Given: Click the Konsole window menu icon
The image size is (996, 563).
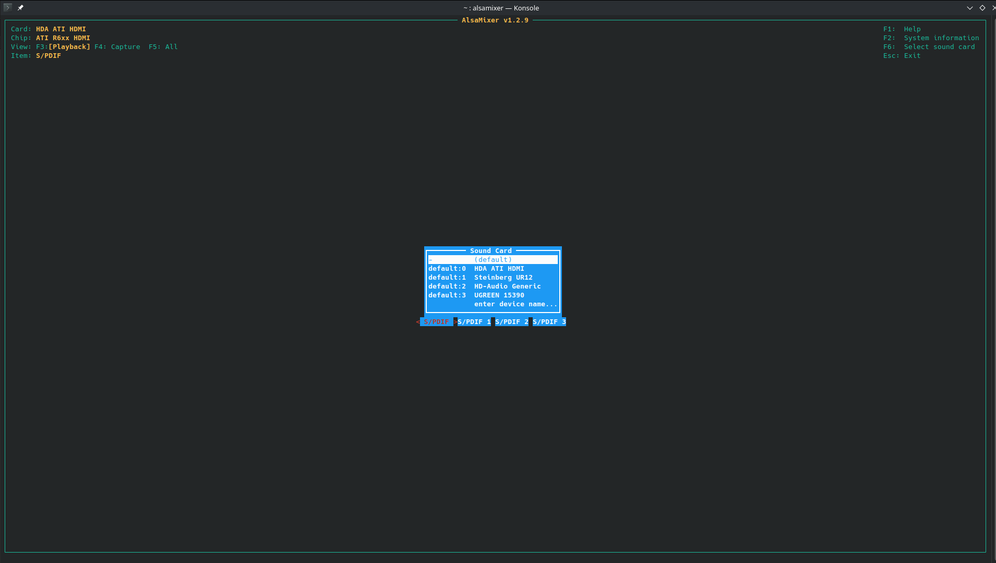Looking at the screenshot, I should (7, 7).
